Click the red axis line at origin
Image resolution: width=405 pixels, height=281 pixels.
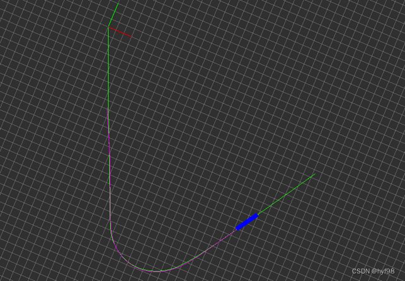pyautogui.click(x=120, y=32)
